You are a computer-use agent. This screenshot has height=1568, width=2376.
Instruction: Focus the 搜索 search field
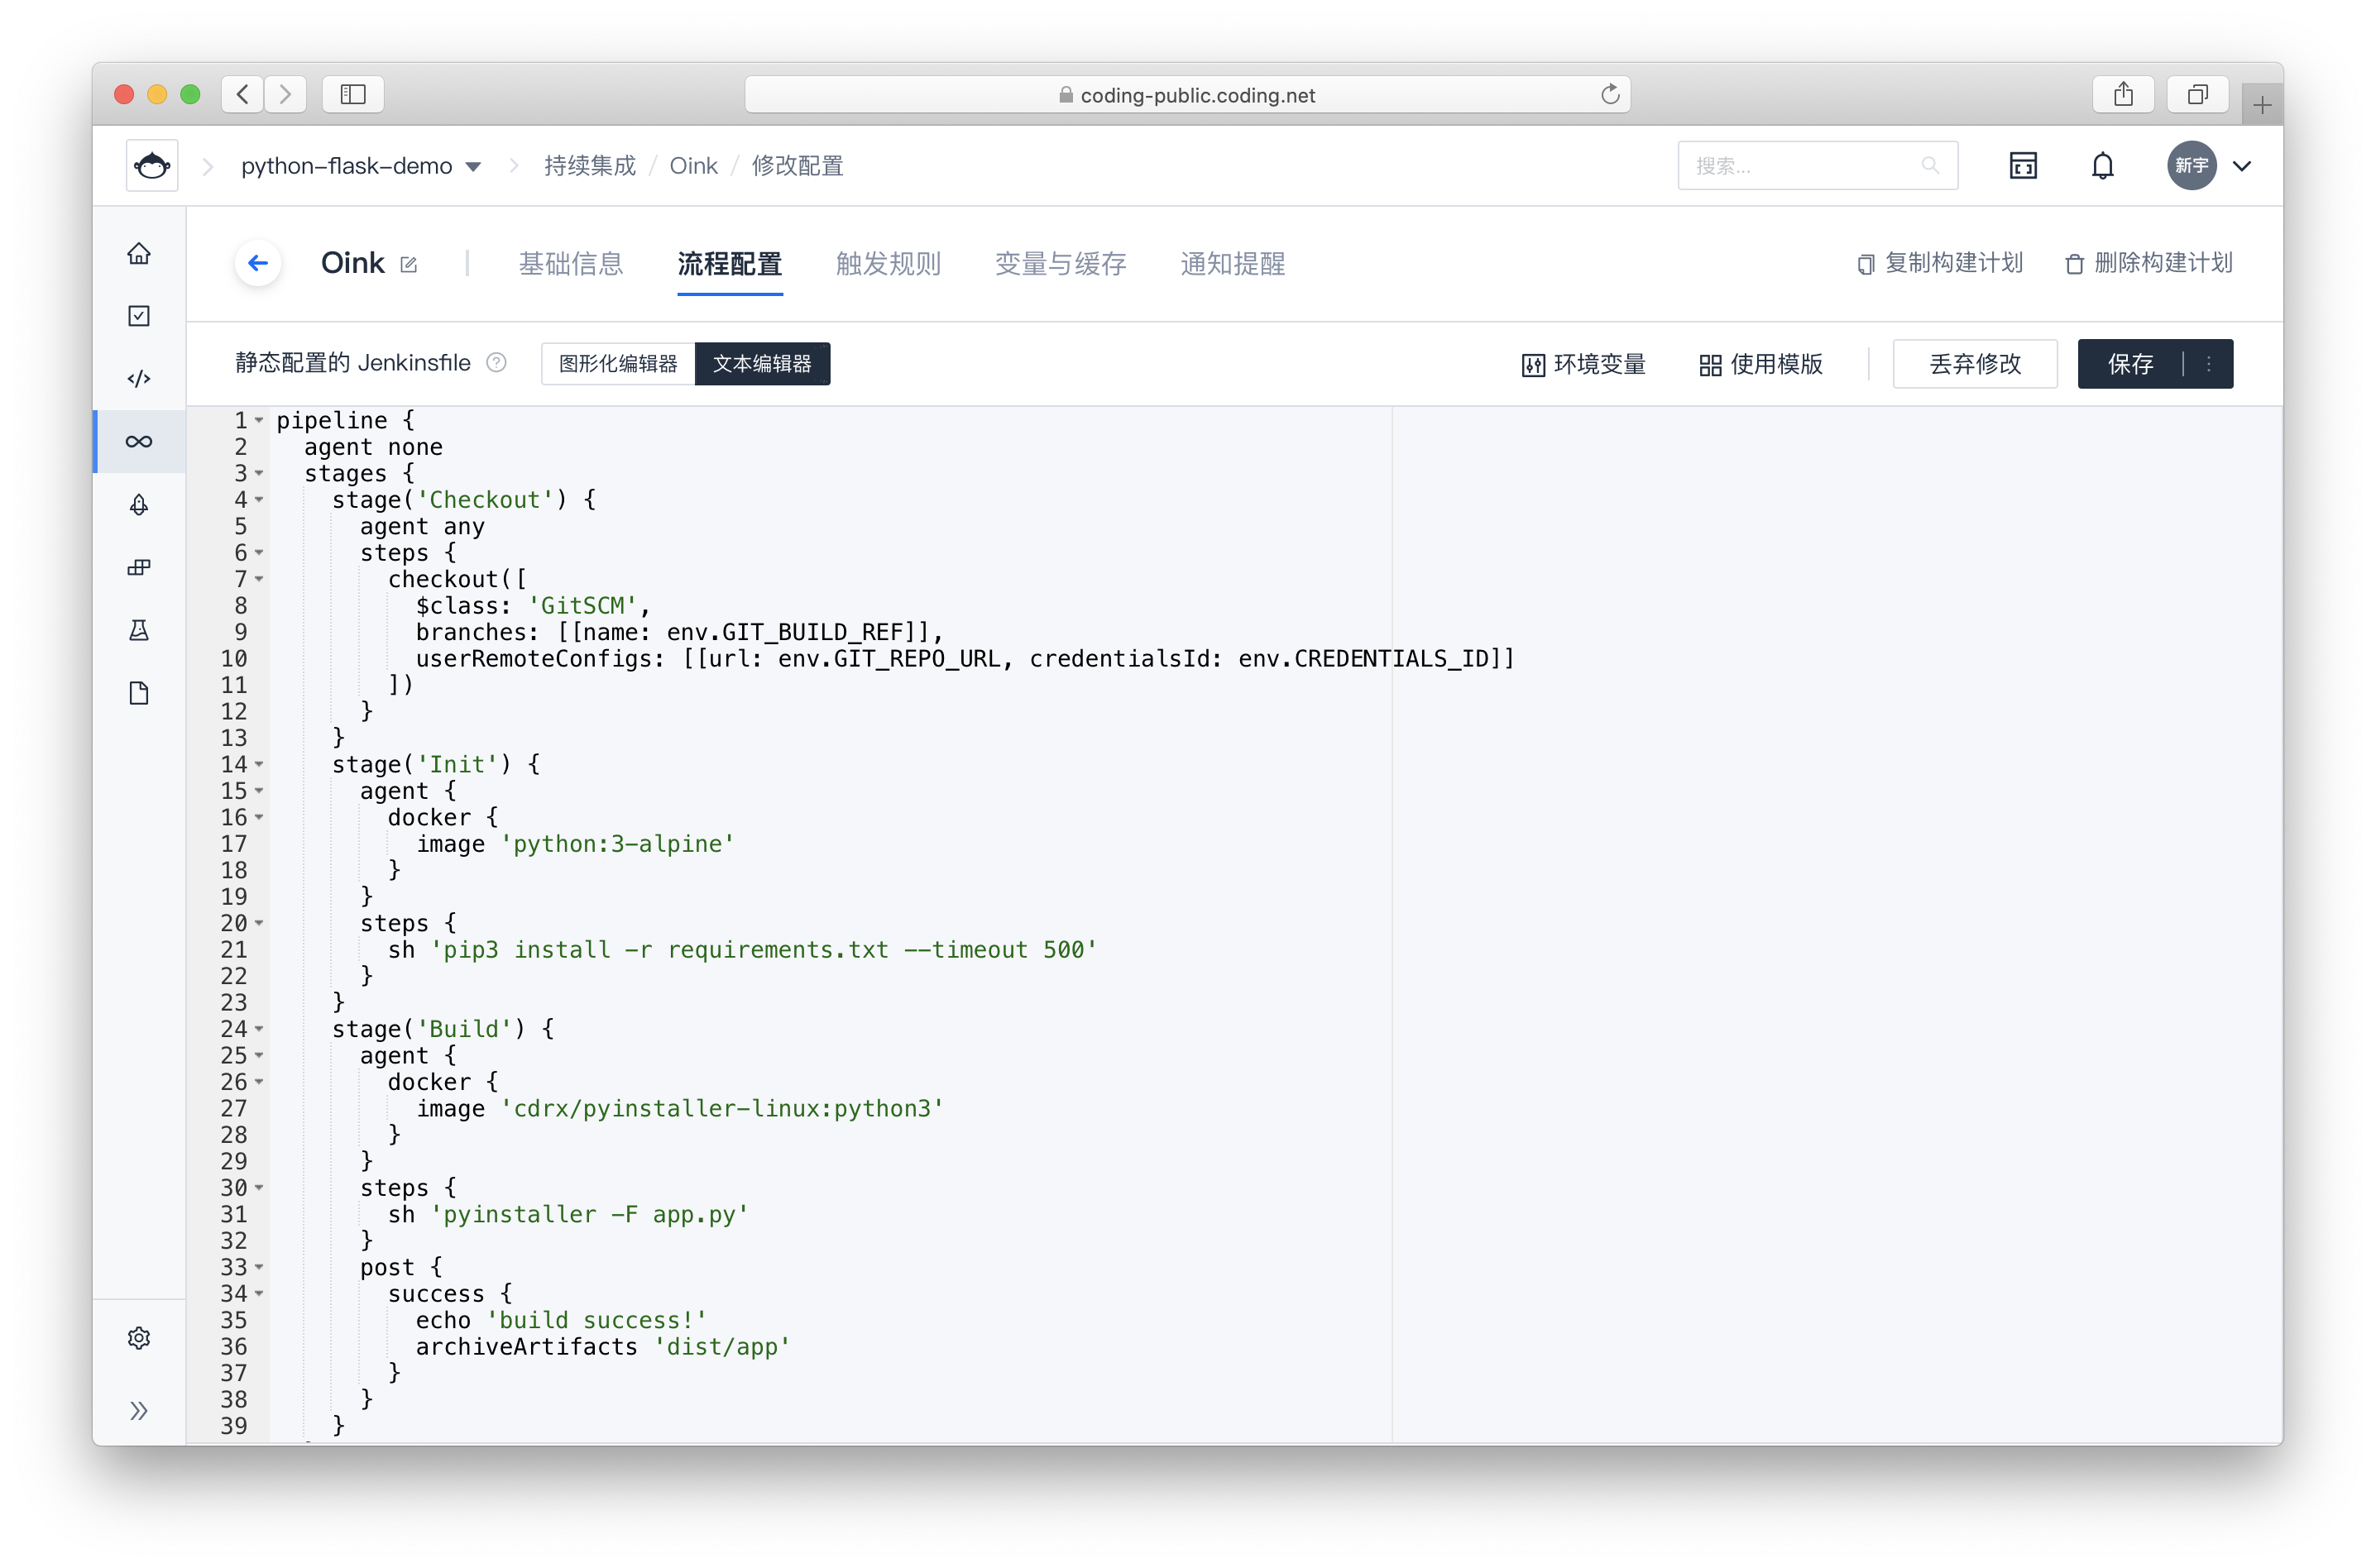coord(1818,165)
